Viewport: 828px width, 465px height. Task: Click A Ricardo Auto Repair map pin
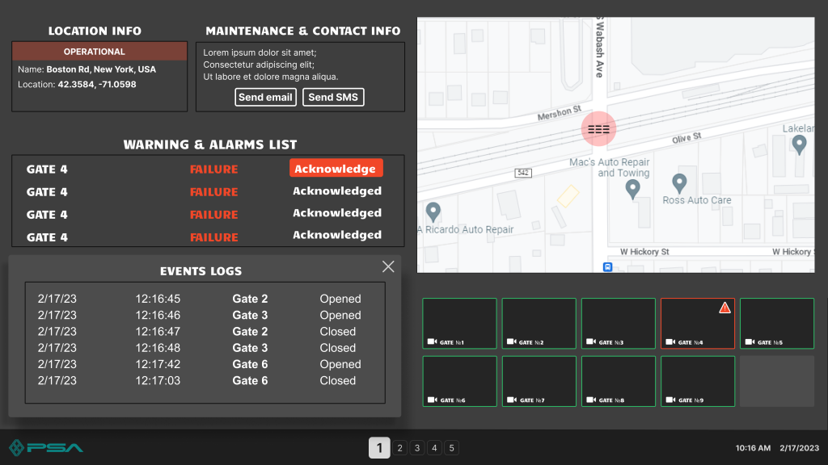click(433, 212)
